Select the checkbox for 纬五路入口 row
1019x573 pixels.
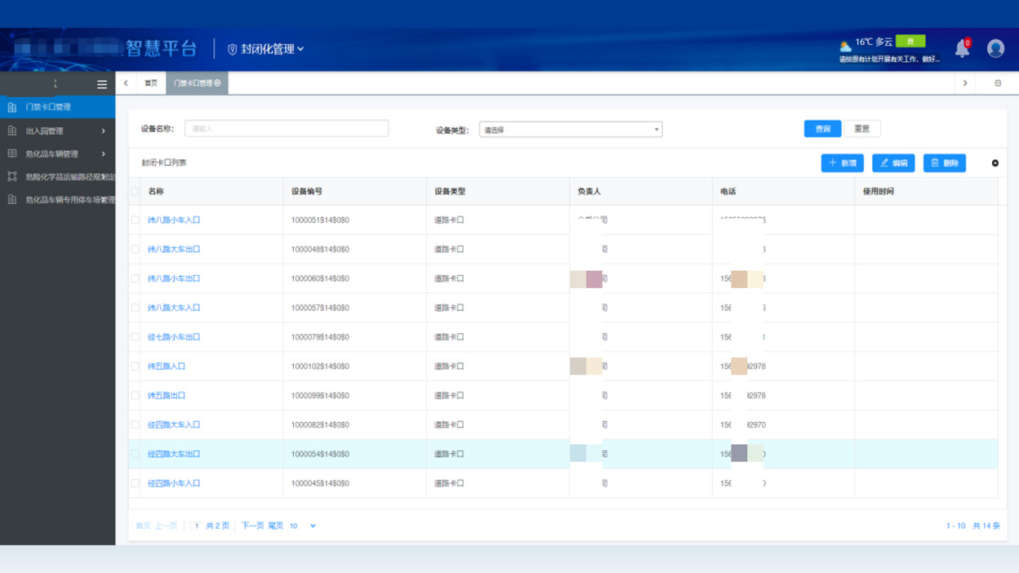(x=136, y=366)
